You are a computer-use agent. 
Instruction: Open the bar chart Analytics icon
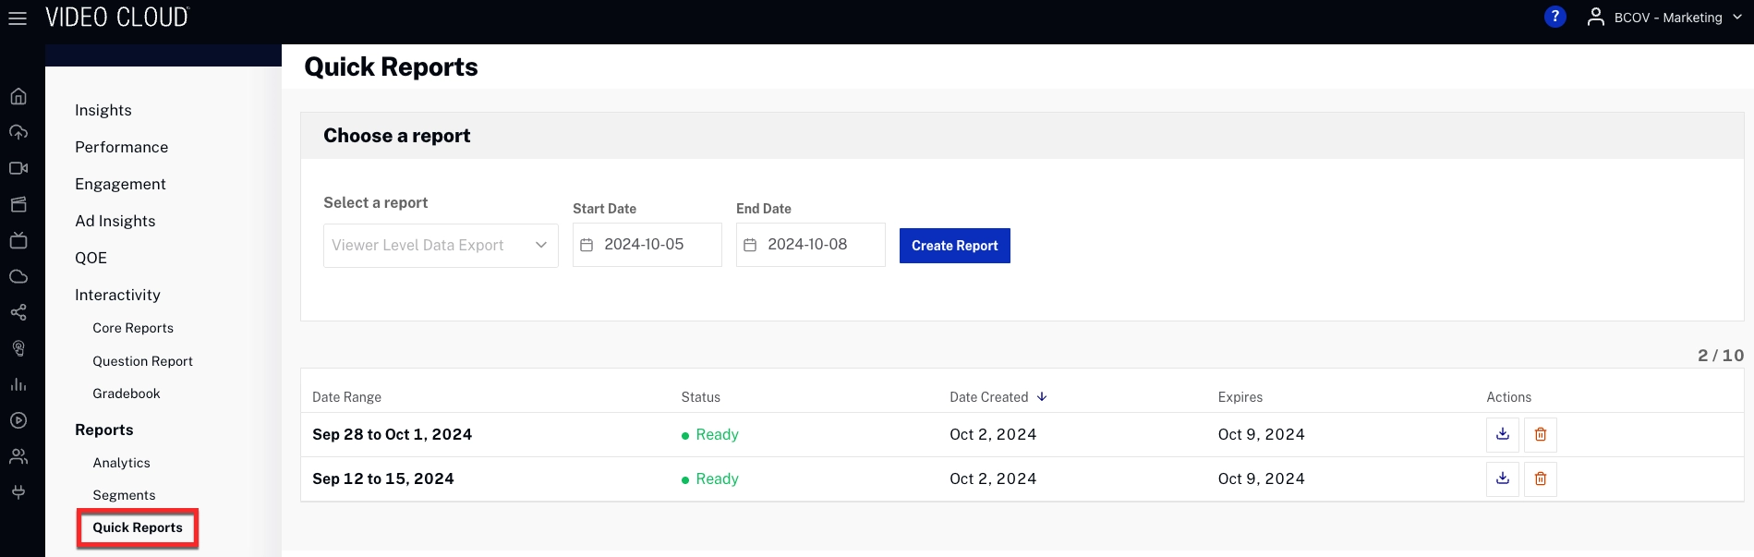18,384
